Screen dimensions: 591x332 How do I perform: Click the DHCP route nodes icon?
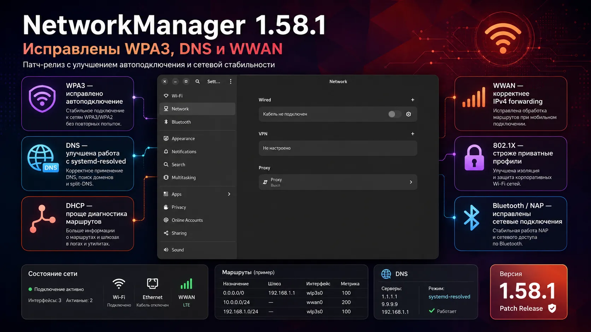click(x=42, y=219)
